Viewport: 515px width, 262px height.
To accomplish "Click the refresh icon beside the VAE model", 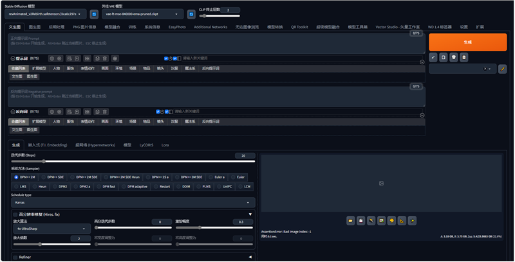I will [191, 13].
